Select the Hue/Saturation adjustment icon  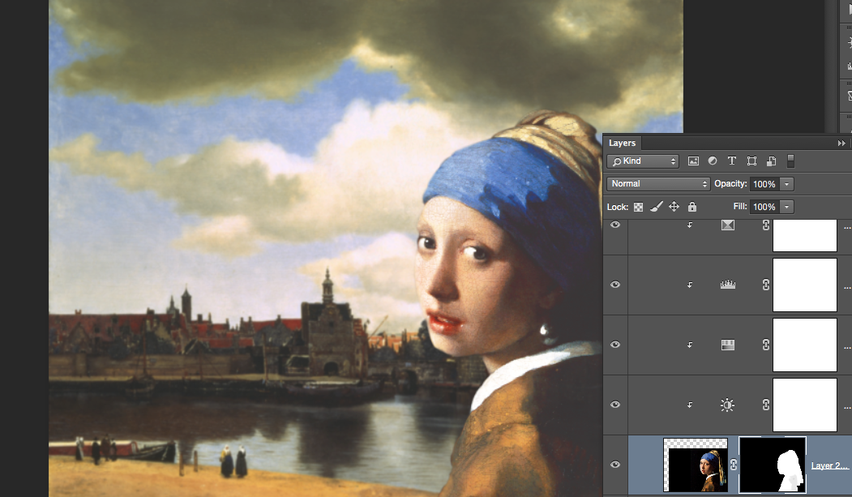pos(728,345)
